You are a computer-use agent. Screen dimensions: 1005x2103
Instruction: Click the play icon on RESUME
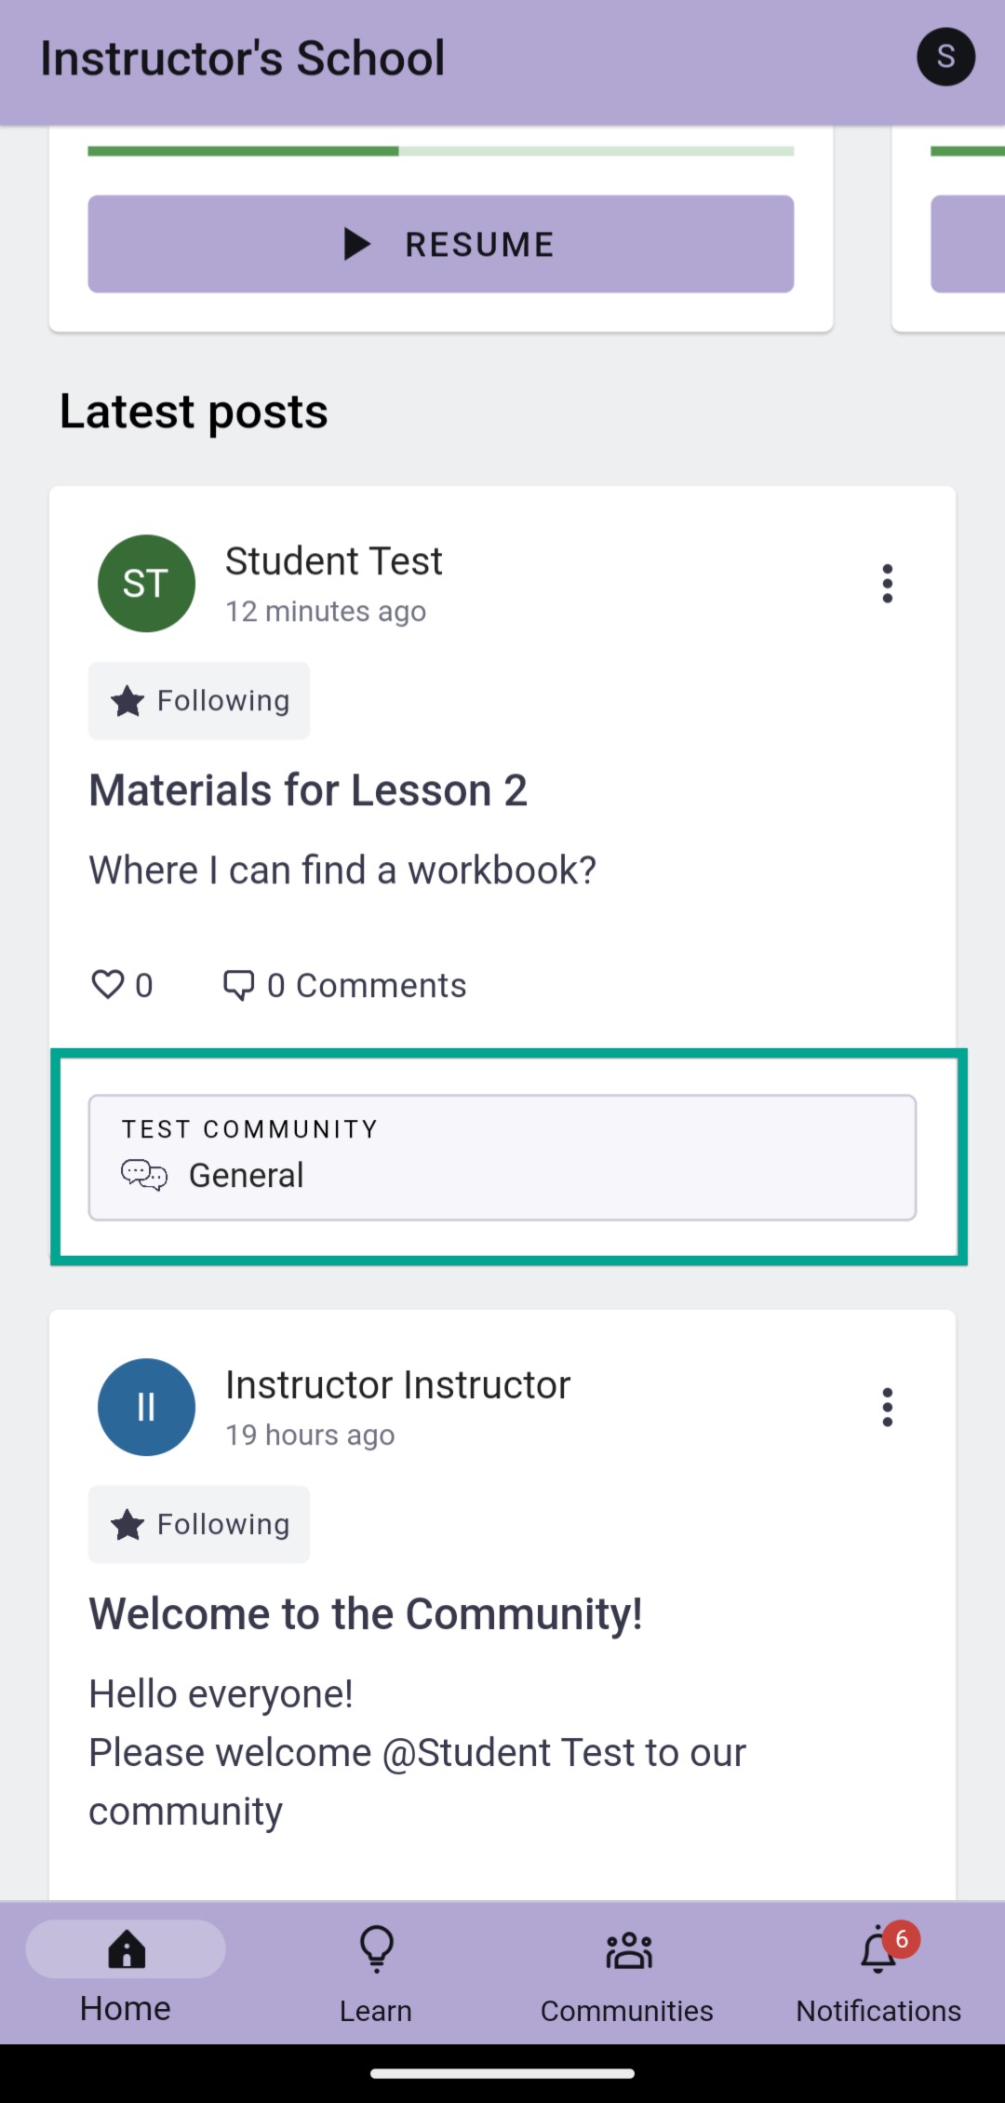[357, 244]
